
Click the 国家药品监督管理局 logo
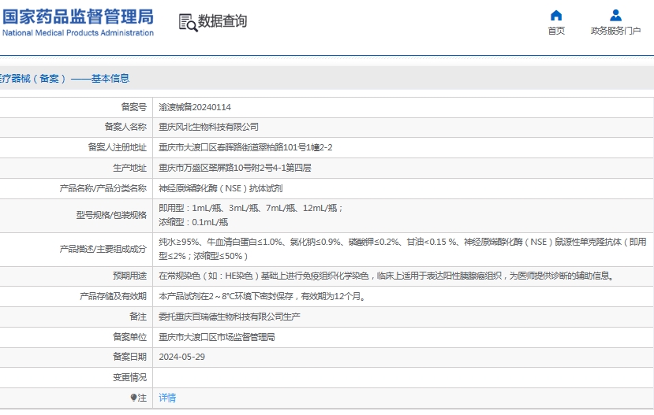[x=78, y=17]
